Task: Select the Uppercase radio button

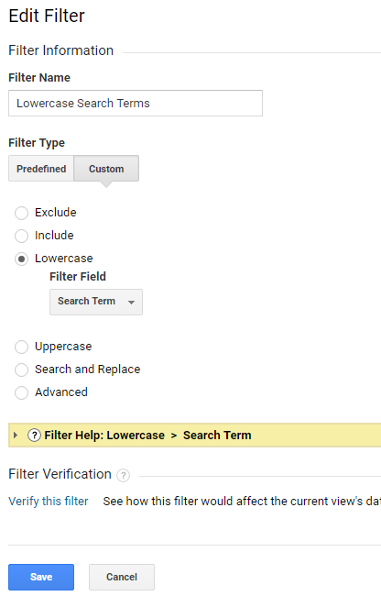Action: coord(21,347)
